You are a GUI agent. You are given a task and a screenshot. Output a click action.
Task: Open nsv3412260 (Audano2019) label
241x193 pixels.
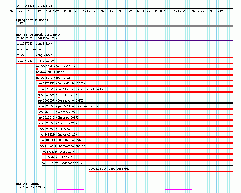click(58, 135)
